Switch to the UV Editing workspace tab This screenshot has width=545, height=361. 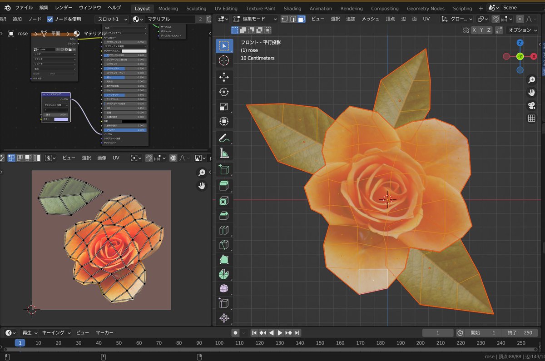(x=226, y=8)
